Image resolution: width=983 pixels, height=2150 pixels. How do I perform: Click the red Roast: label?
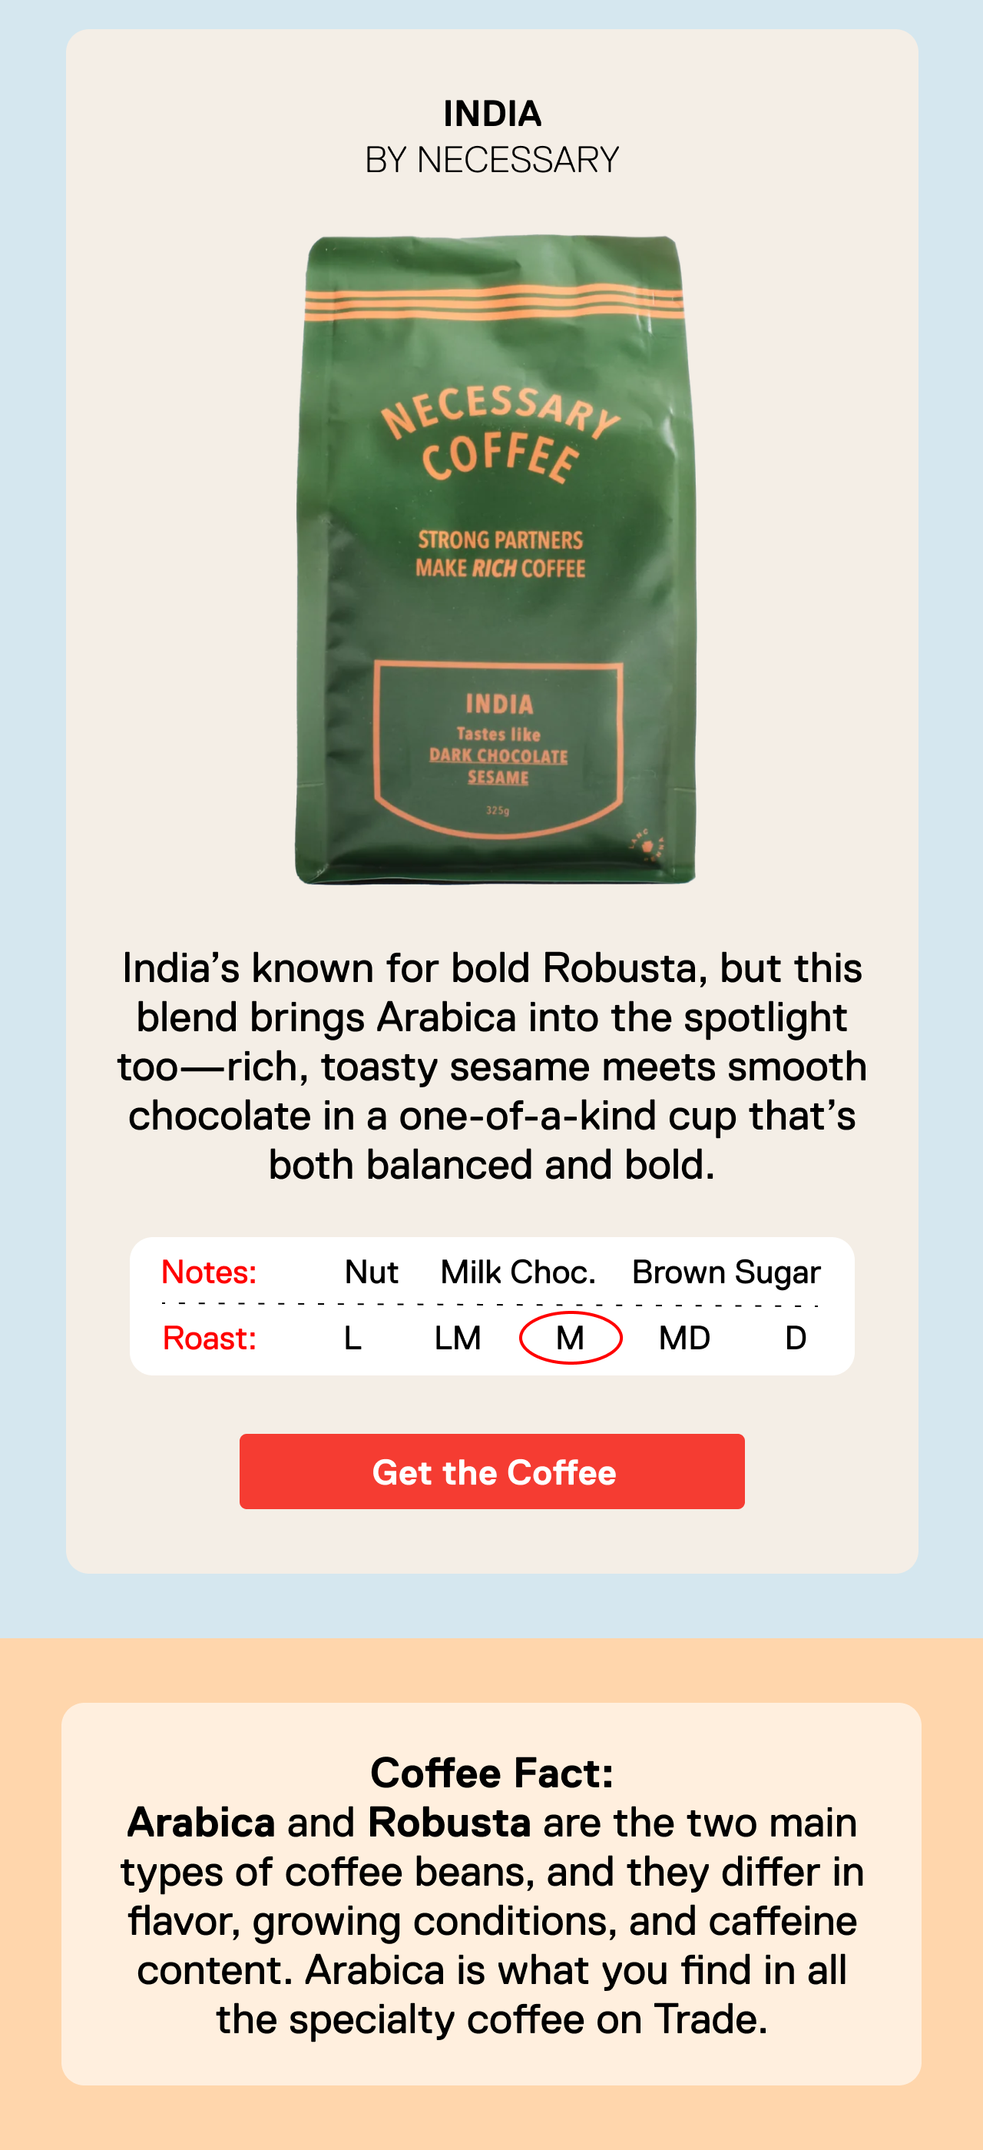tap(210, 1338)
